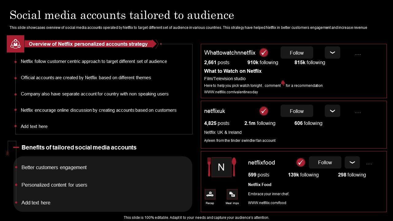Open more options dots for Whattowatchnnetflix
This screenshot has height=221, width=393.
point(358,54)
